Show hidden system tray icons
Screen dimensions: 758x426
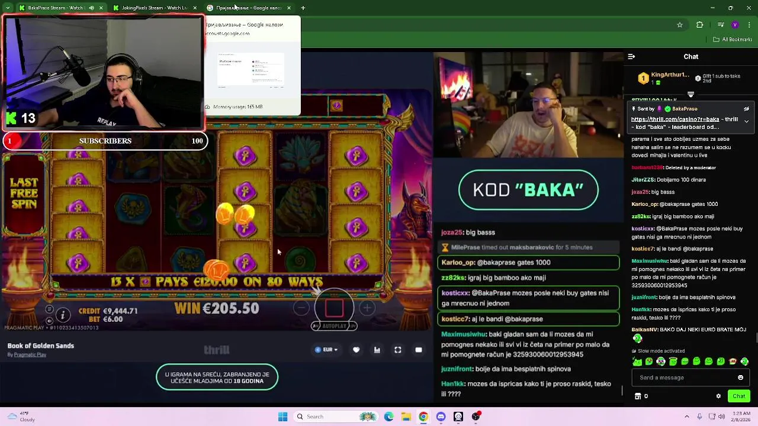[x=687, y=417]
